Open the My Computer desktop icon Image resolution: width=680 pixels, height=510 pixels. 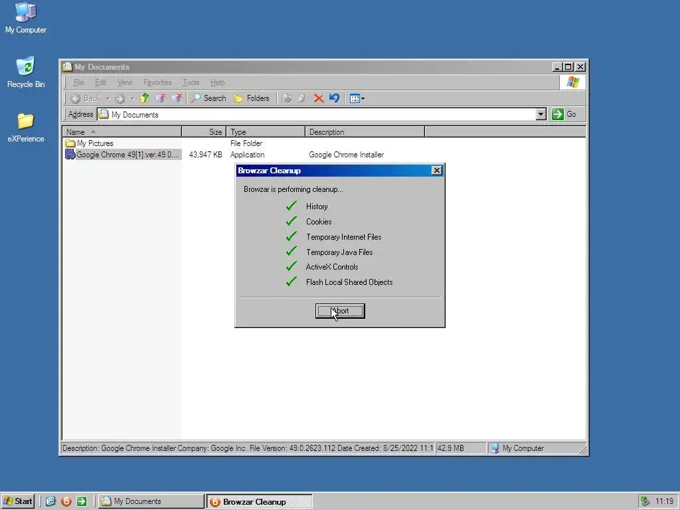point(26,18)
